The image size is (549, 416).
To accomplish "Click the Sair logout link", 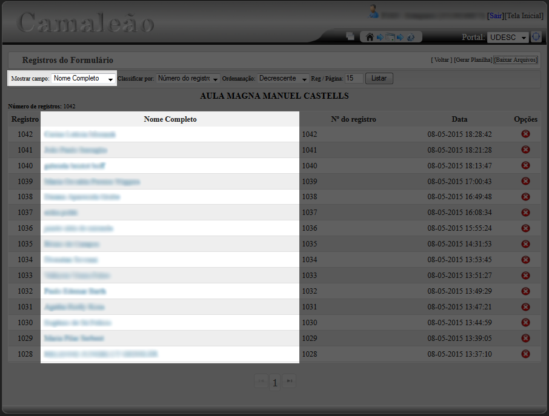I will (x=496, y=16).
